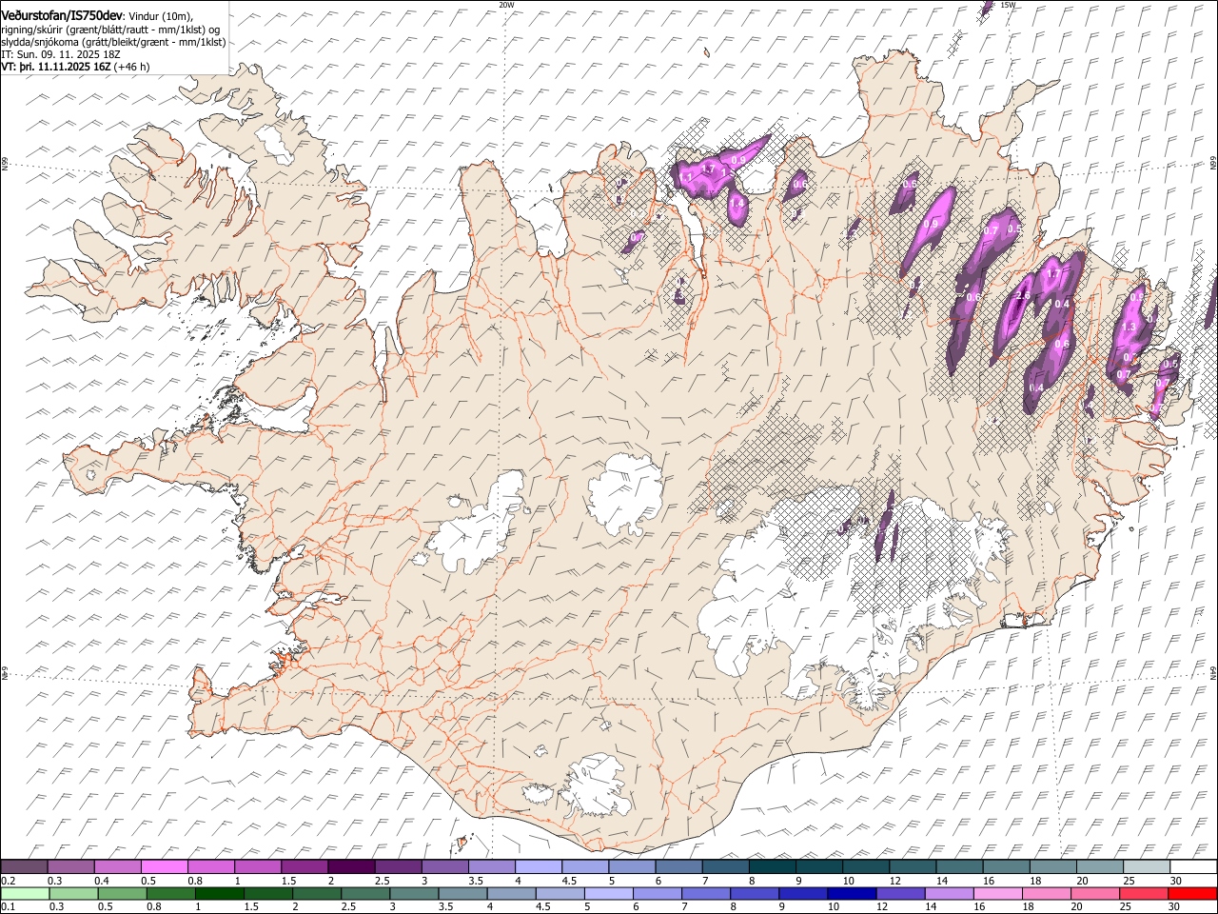This screenshot has width=1218, height=914.
Task: Choose the darkest teal 8 swatch, upper scale
Action: click(x=772, y=867)
